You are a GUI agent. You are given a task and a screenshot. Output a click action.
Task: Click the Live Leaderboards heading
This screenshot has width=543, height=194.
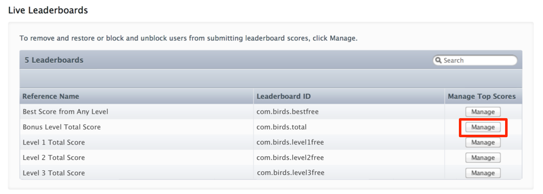[48, 10]
